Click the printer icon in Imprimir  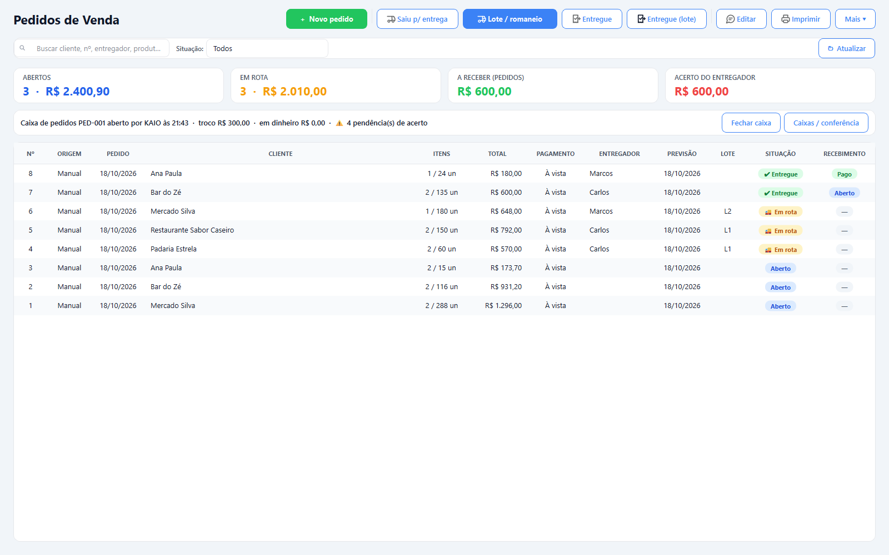[786, 19]
